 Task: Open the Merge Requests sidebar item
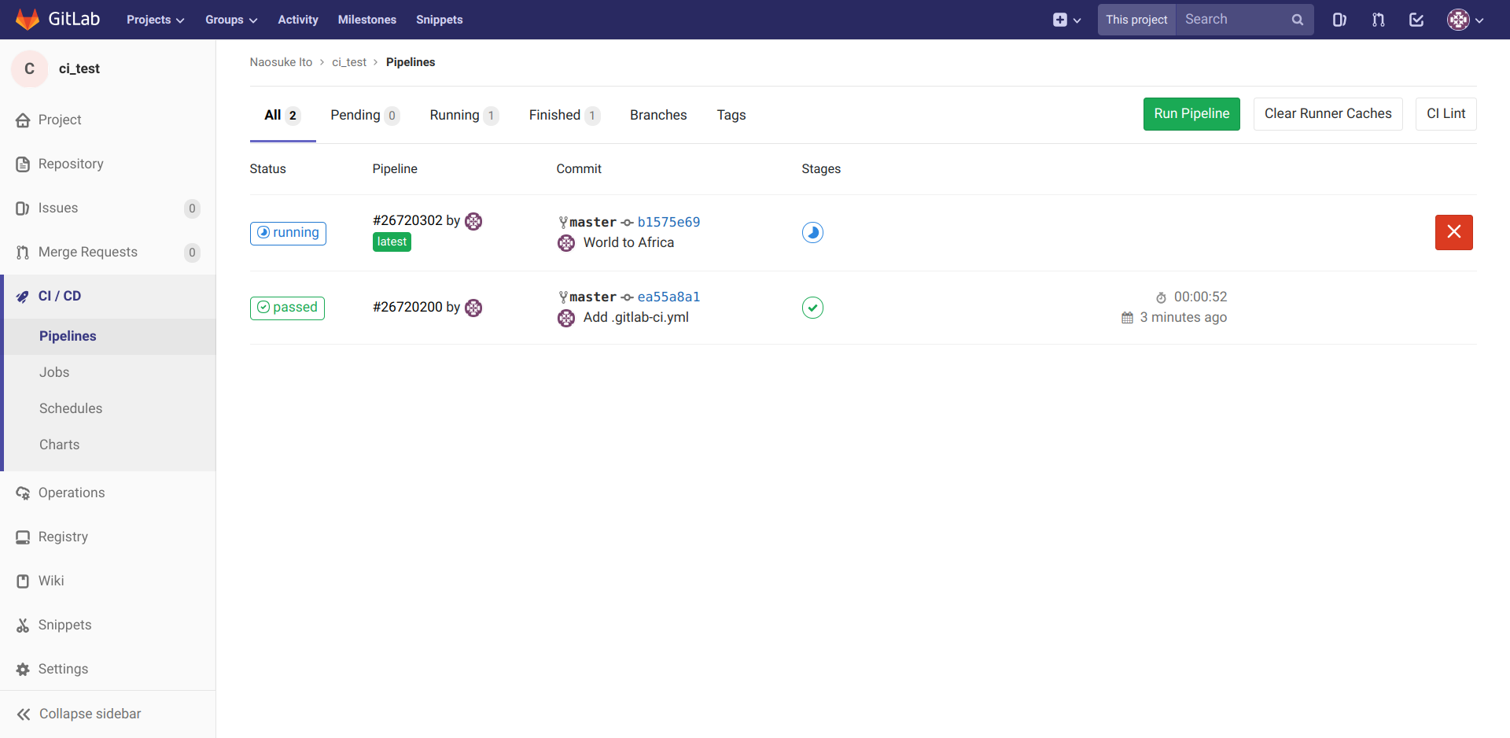108,252
